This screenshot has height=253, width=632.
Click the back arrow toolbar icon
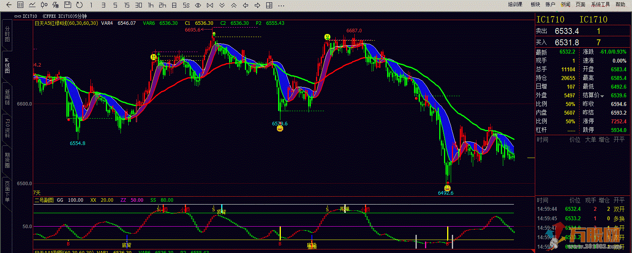click(9, 5)
